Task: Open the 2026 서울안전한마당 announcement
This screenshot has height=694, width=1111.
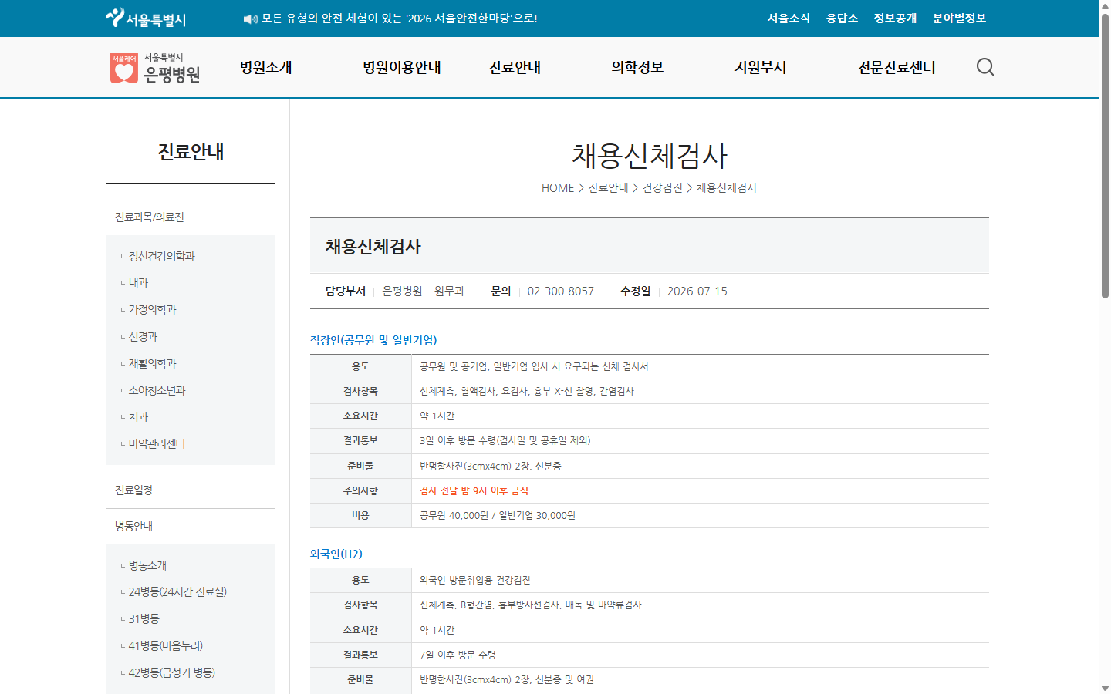Action: point(400,19)
